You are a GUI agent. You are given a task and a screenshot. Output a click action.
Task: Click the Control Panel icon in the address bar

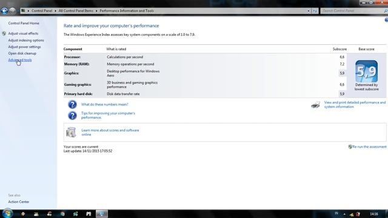coord(23,11)
